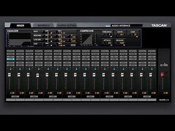This screenshot has height=131, width=175.
Task: Switch to the MIXER tab
Action: tap(20, 25)
